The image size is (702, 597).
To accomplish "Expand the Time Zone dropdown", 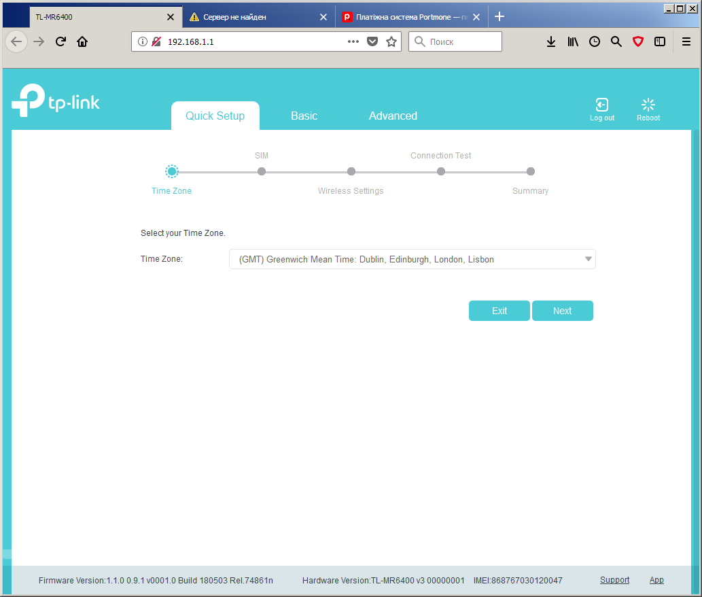I will click(x=412, y=259).
